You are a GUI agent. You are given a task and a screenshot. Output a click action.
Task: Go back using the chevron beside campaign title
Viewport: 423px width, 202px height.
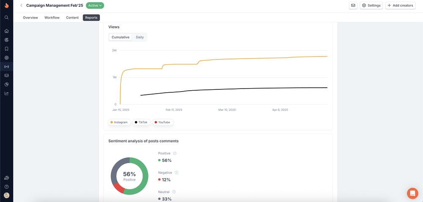tap(21, 5)
